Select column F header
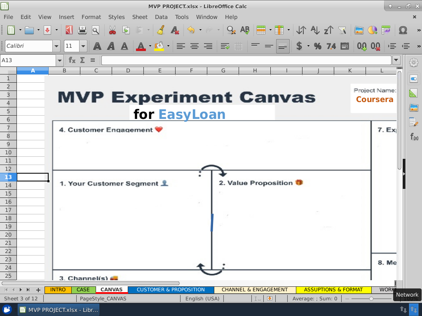422x316 pixels. point(191,71)
